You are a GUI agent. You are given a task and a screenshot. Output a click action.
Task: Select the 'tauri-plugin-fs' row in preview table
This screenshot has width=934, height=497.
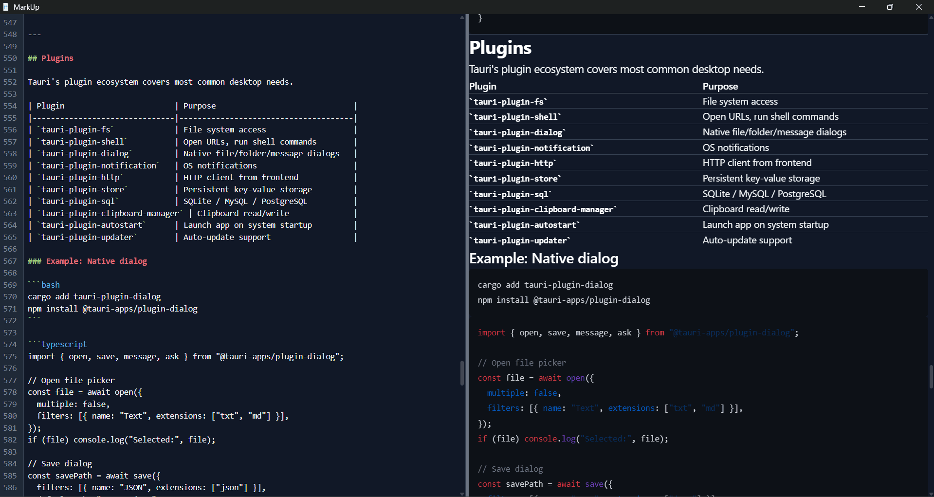508,101
